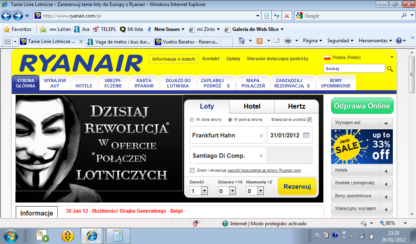This screenshot has width=416, height=244.
Task: Switch to the Hotel booking tab
Action: click(x=252, y=107)
